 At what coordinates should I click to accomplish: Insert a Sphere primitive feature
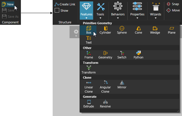122,30
